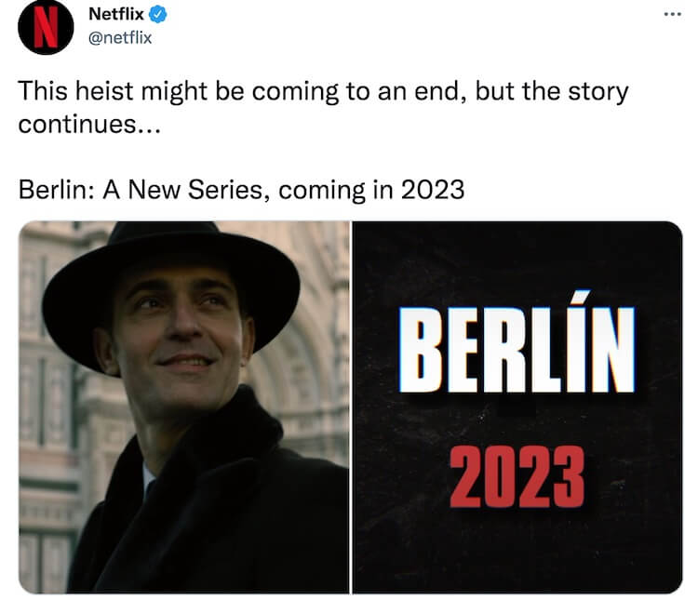The height and width of the screenshot is (600, 698).
Task: Click the words 'but the story' in tweet
Action: point(552,92)
